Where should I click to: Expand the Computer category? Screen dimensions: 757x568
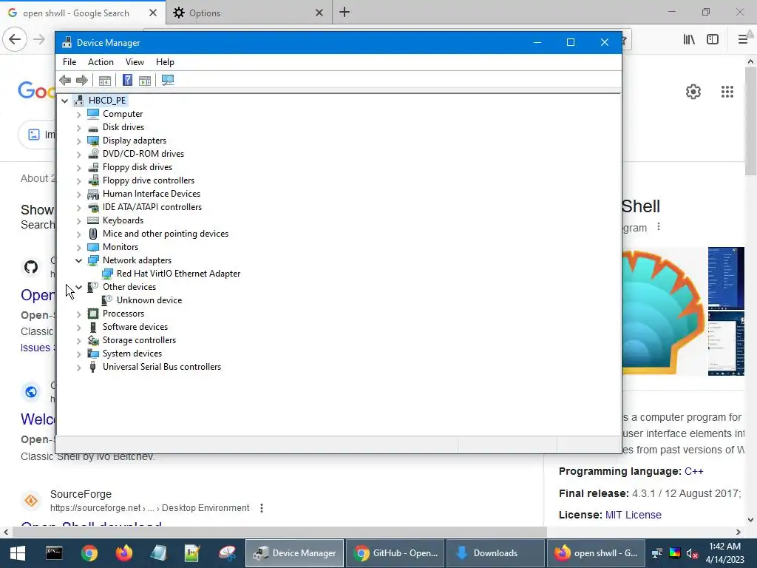78,115
